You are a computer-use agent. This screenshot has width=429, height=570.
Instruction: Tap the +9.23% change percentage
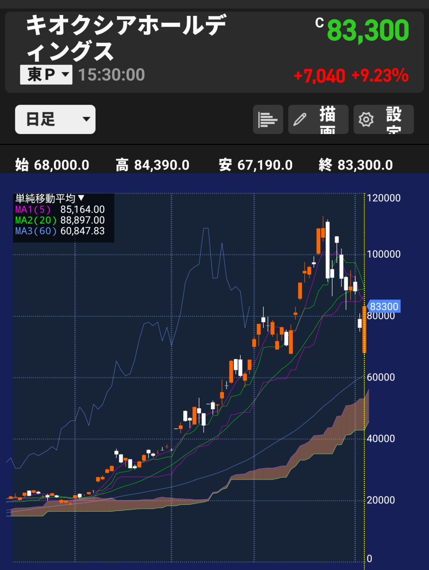coord(380,76)
